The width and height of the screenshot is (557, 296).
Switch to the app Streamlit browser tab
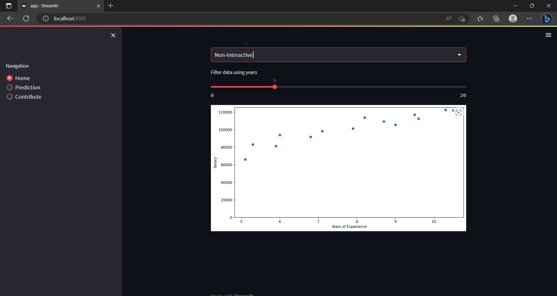pyautogui.click(x=57, y=6)
